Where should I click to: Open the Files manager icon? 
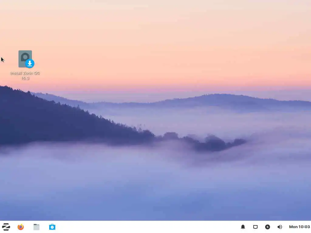(x=36, y=227)
